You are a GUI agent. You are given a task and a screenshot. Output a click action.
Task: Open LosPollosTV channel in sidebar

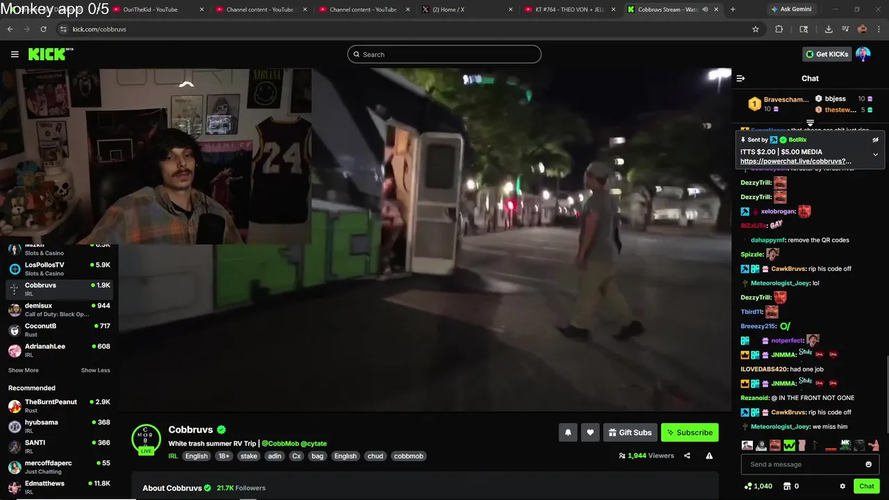(59, 269)
